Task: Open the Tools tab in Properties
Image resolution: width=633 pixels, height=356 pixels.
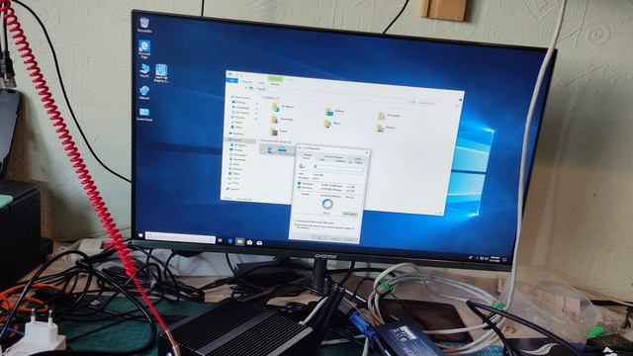Action: coord(321,160)
